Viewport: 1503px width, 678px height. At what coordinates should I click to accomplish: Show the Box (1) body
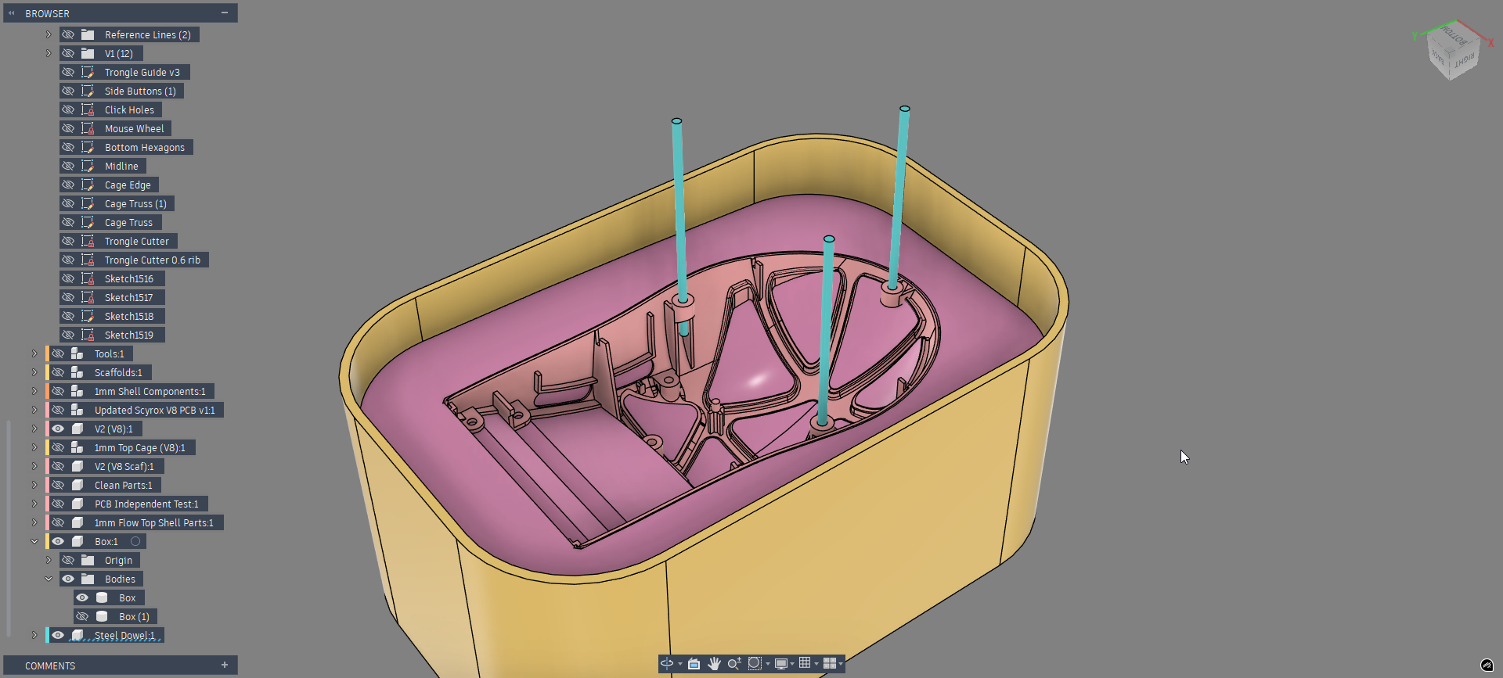pos(82,616)
